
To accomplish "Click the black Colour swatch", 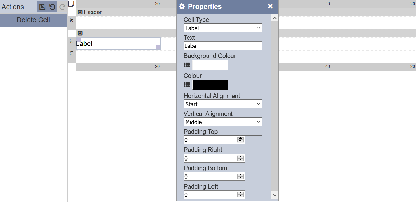I will (x=210, y=85).
